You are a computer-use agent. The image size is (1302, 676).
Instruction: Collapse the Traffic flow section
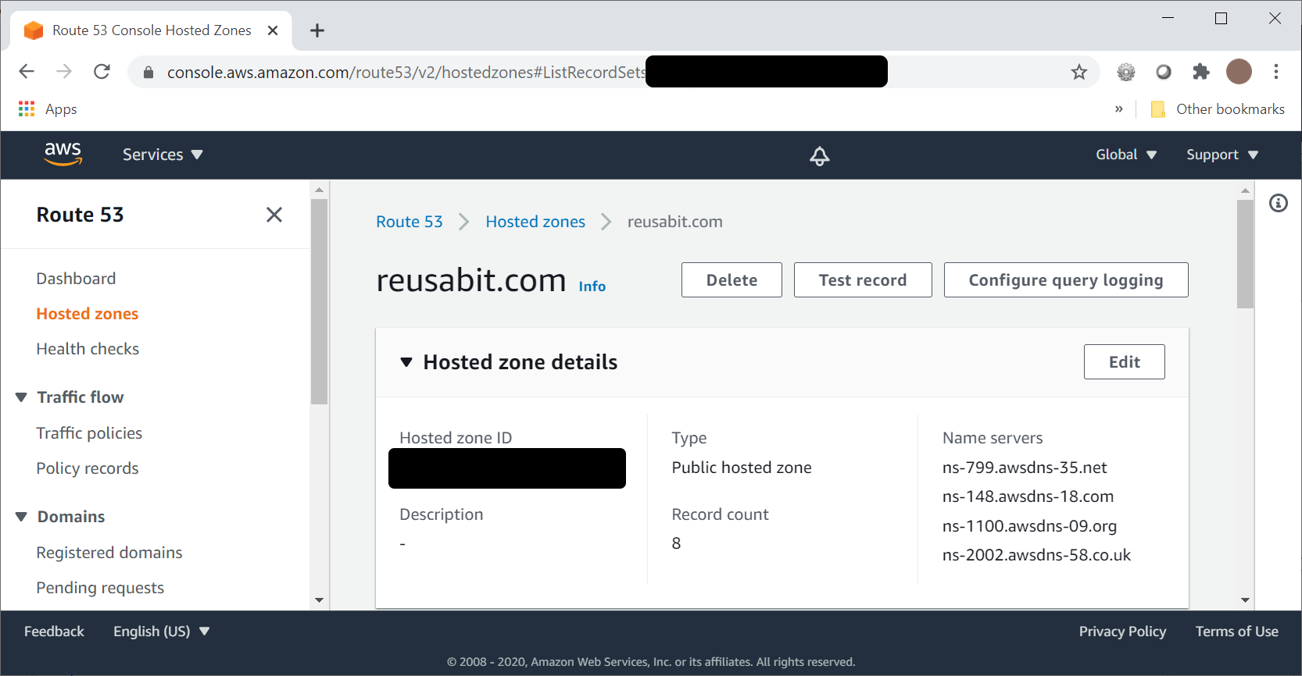tap(21, 397)
